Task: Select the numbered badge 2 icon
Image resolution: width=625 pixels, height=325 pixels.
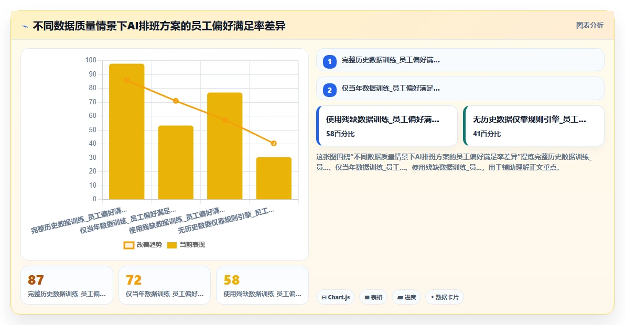Action: click(x=330, y=90)
